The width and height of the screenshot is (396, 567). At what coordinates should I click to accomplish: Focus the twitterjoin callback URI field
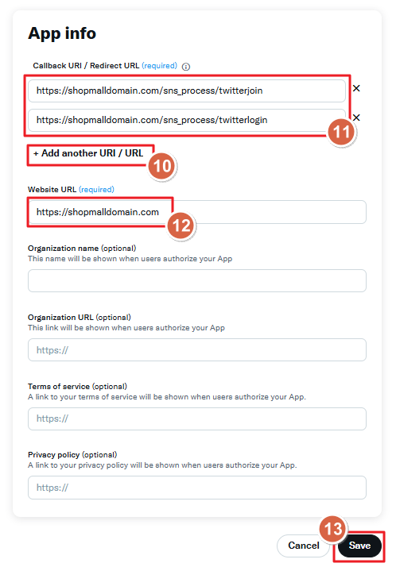click(187, 91)
